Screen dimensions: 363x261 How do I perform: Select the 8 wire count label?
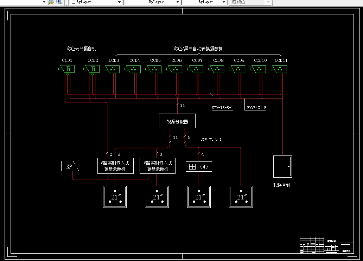pyautogui.click(x=119, y=154)
